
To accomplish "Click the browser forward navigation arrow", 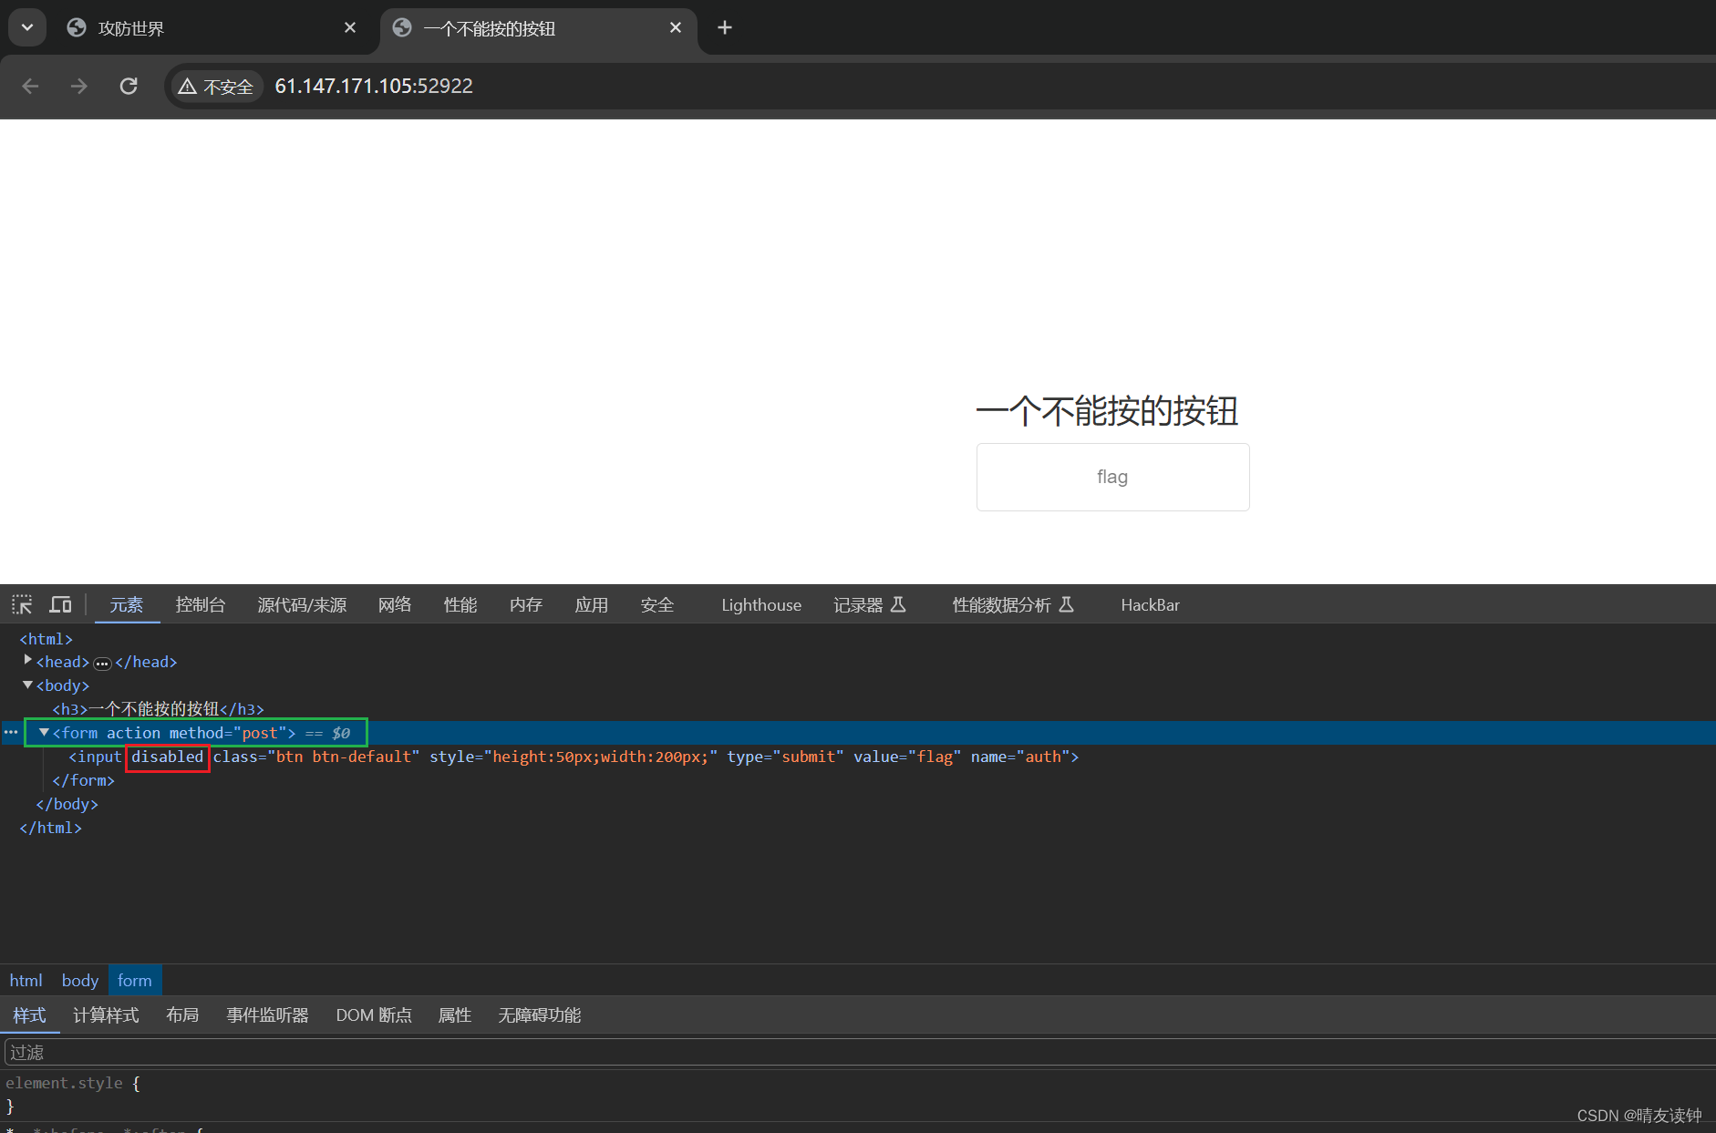I will [x=78, y=86].
